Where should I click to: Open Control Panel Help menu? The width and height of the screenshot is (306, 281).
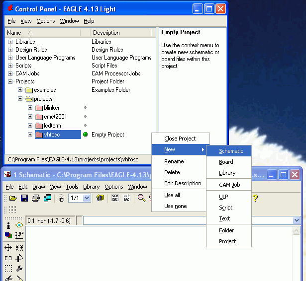pos(89,21)
